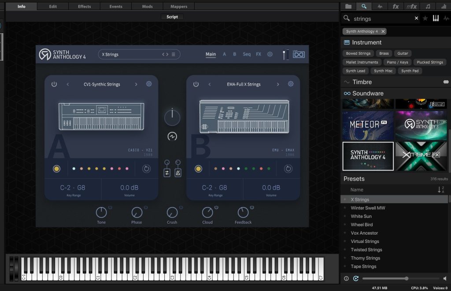The width and height of the screenshot is (451, 291).
Task: Remove the Synth Anthology 4 filter chip
Action: point(383,31)
